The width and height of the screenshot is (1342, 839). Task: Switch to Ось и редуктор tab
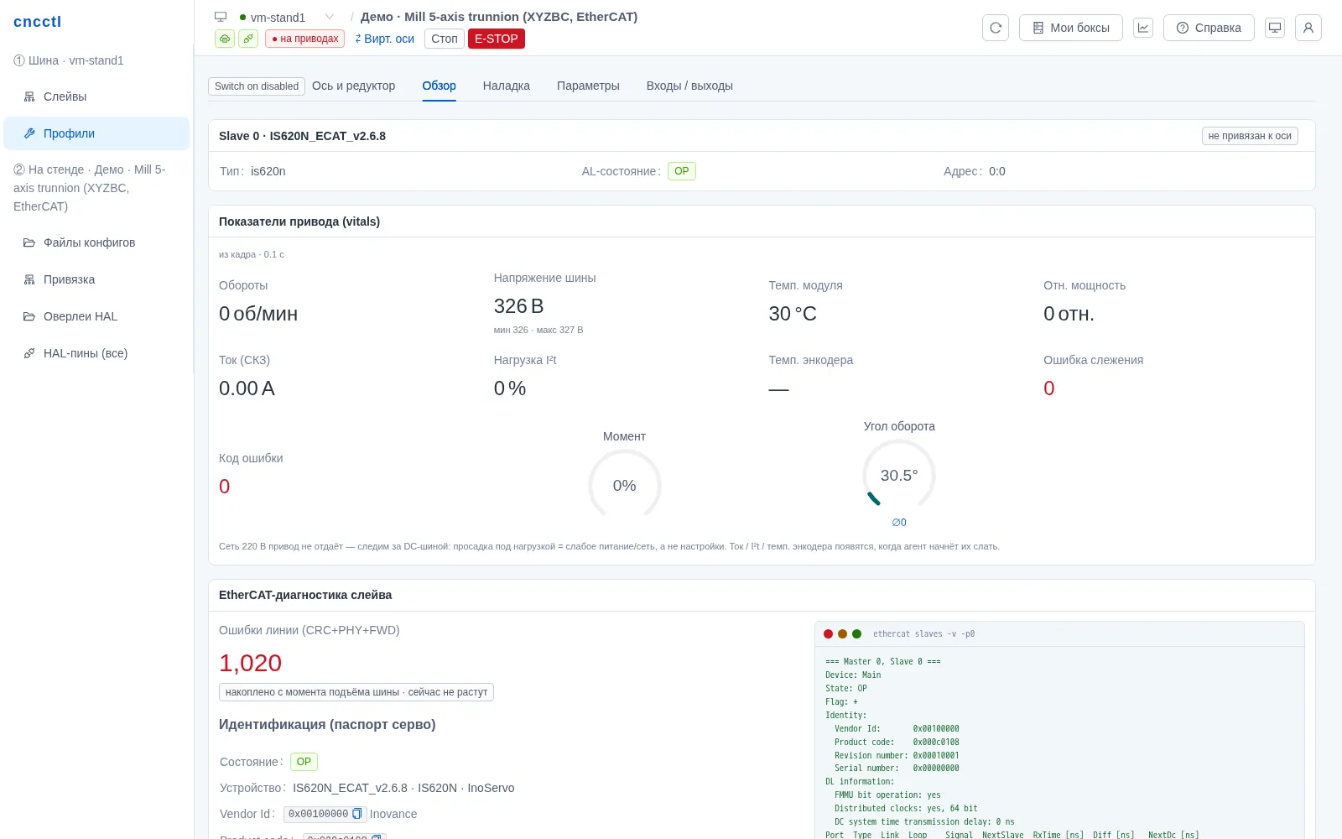tap(353, 86)
